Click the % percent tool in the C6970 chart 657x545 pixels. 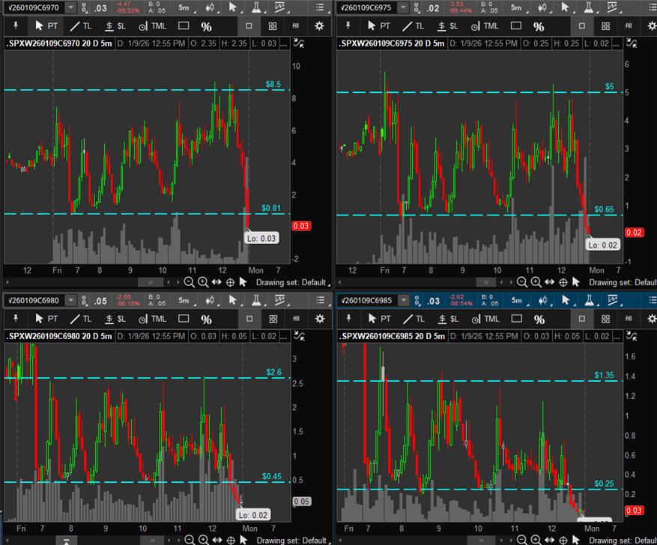(x=206, y=25)
